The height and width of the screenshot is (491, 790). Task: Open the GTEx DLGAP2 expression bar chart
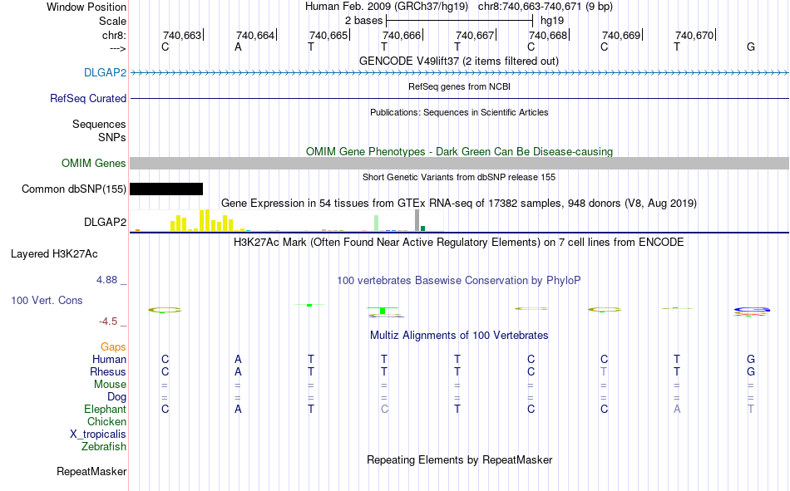[x=287, y=220]
